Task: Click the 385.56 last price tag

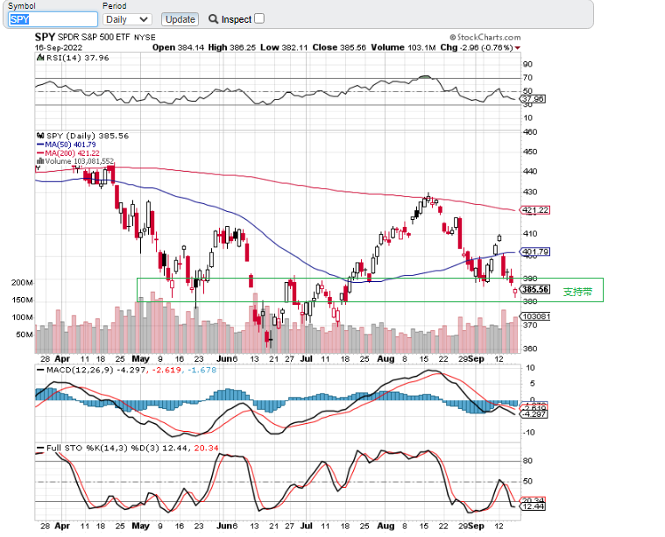Action: coord(535,289)
